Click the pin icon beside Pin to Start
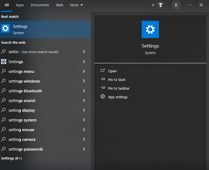The height and width of the screenshot is (170, 209). 103,79
